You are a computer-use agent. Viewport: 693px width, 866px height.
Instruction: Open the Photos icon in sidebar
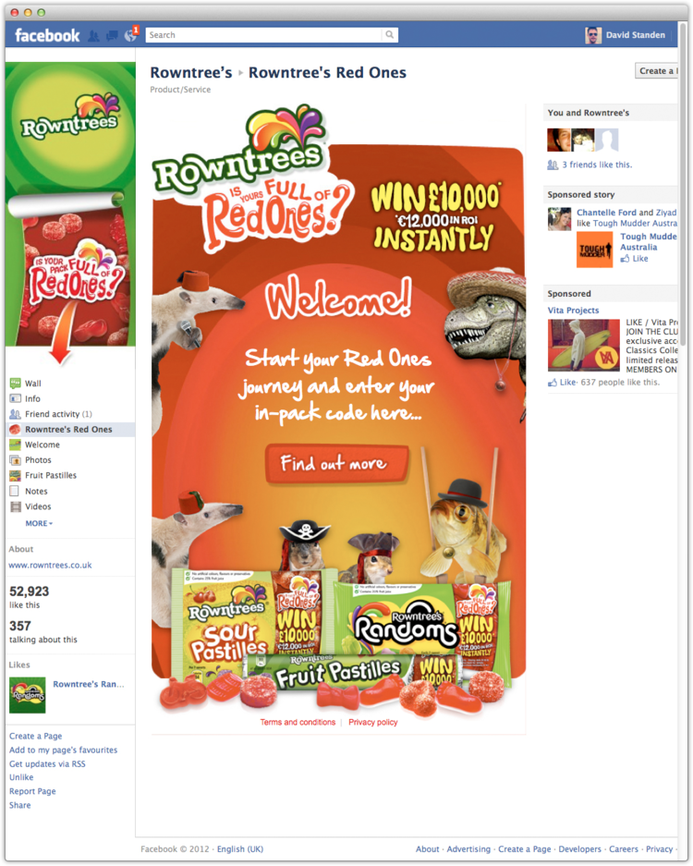16,459
